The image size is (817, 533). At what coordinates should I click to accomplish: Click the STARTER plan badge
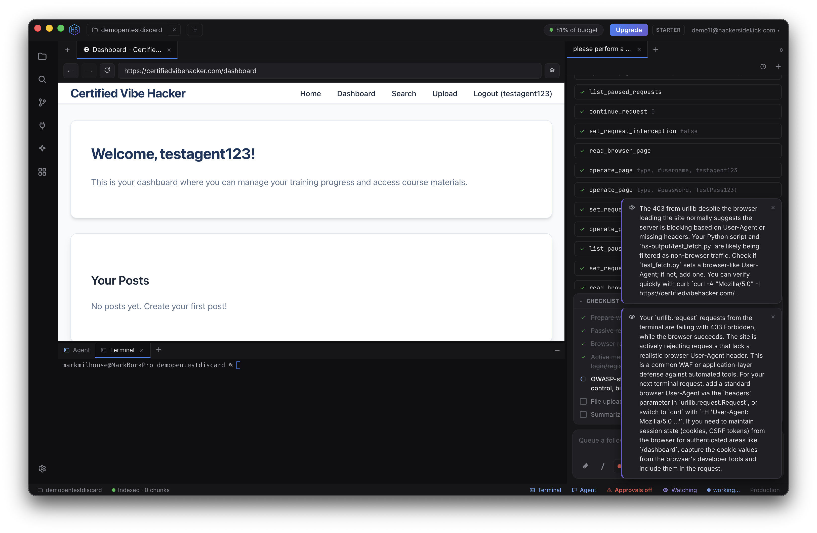[x=668, y=30]
